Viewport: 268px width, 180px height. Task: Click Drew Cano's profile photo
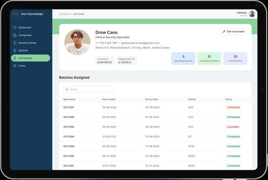click(x=77, y=42)
